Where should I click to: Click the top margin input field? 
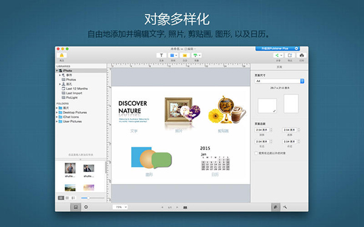coord(261,130)
